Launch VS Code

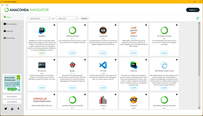click(x=103, y=88)
